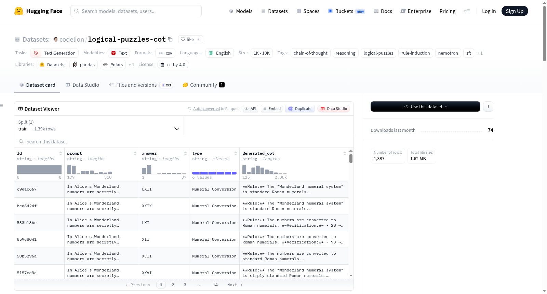Screen dimensions: 547x294
Task: Go to page 3 of rows
Action: click(x=185, y=285)
